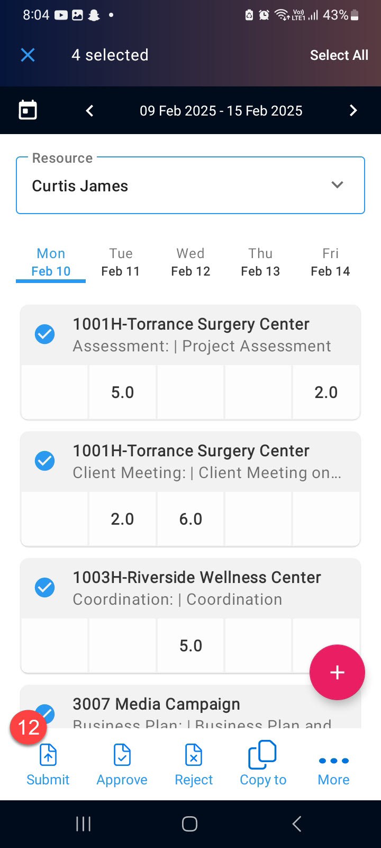Tap the Reject document icon

point(194,755)
